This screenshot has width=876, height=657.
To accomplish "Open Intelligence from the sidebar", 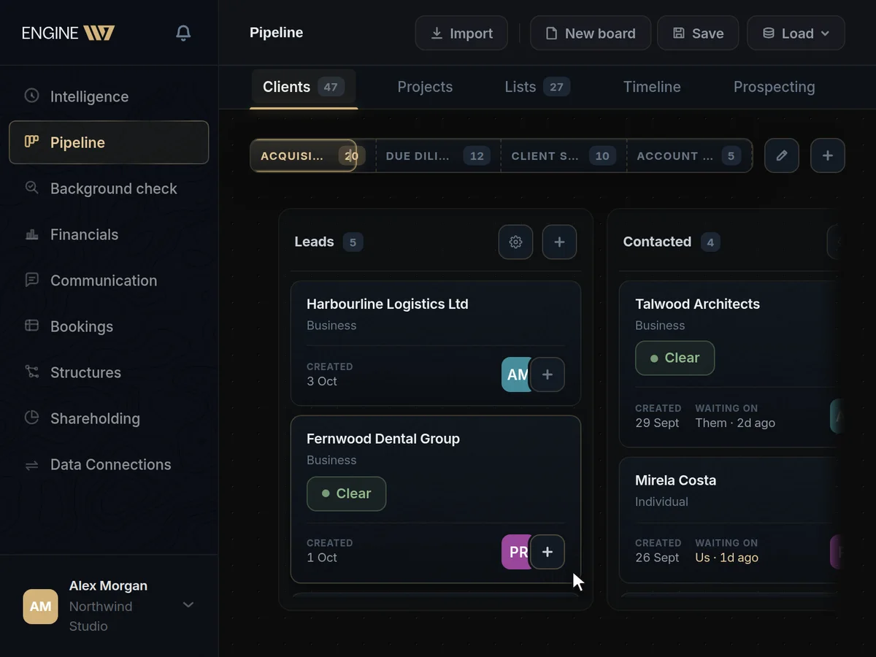I will pos(109,96).
